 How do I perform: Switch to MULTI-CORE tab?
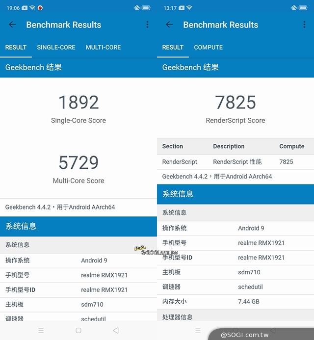click(x=103, y=47)
